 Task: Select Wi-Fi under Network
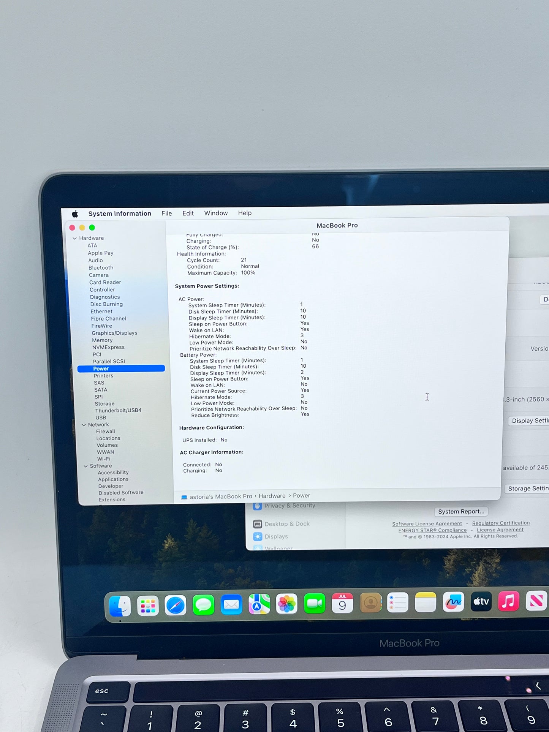coord(104,459)
